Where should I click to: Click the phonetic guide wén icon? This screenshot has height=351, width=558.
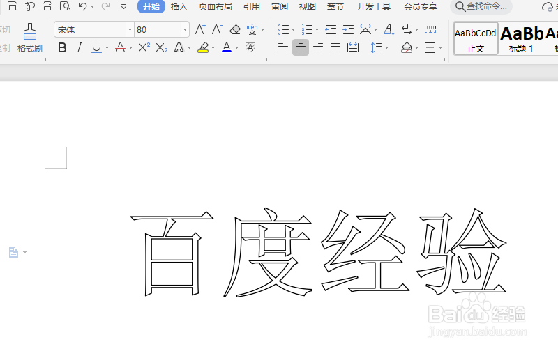[252, 29]
